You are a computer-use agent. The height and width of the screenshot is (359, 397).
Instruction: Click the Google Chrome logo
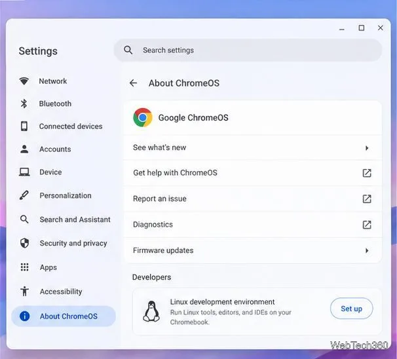click(x=143, y=117)
